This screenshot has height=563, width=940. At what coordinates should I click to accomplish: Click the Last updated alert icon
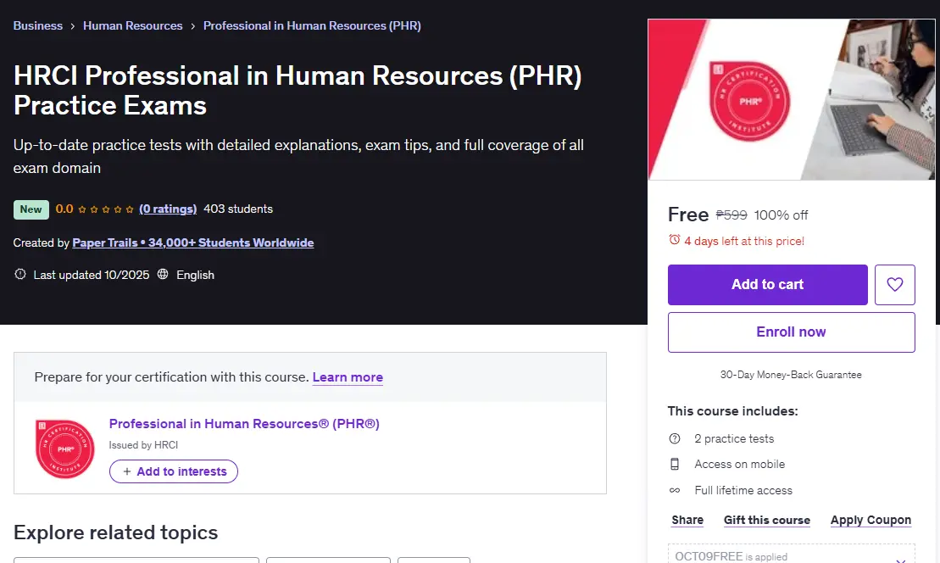20,275
